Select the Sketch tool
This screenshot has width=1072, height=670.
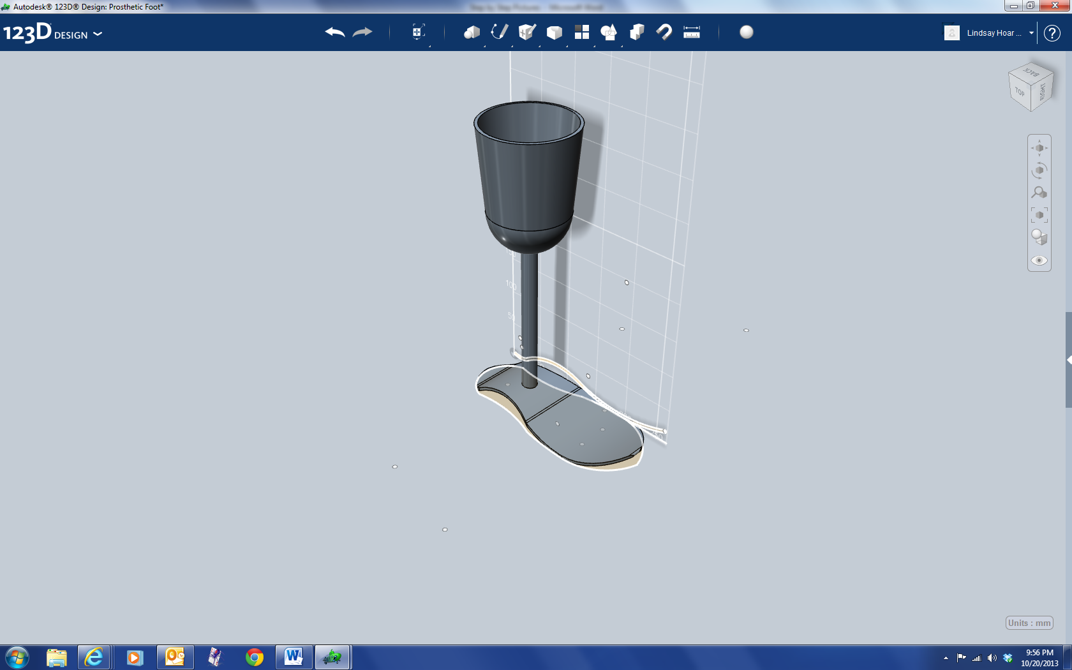point(499,32)
